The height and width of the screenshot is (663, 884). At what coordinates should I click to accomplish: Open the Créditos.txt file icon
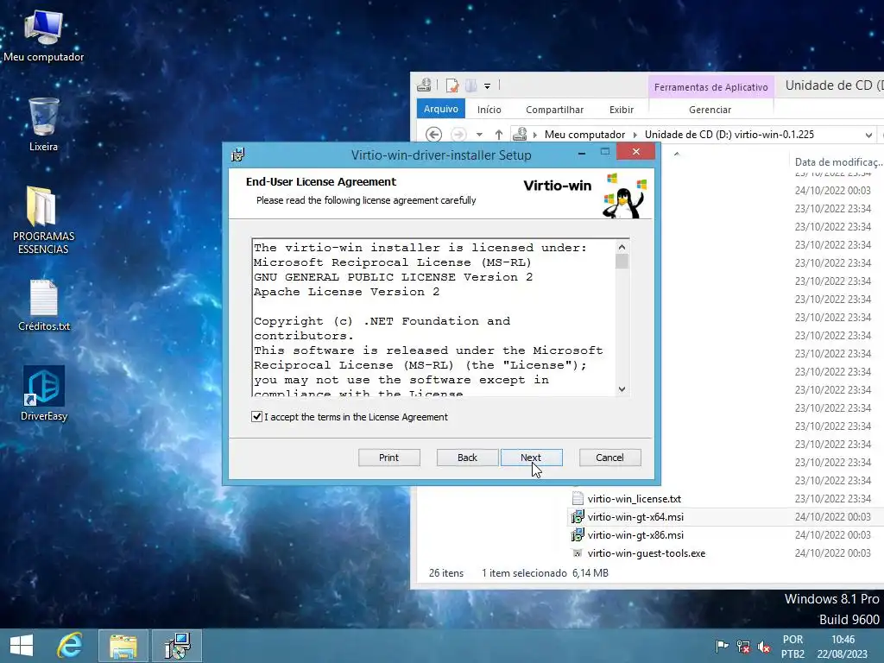click(43, 305)
